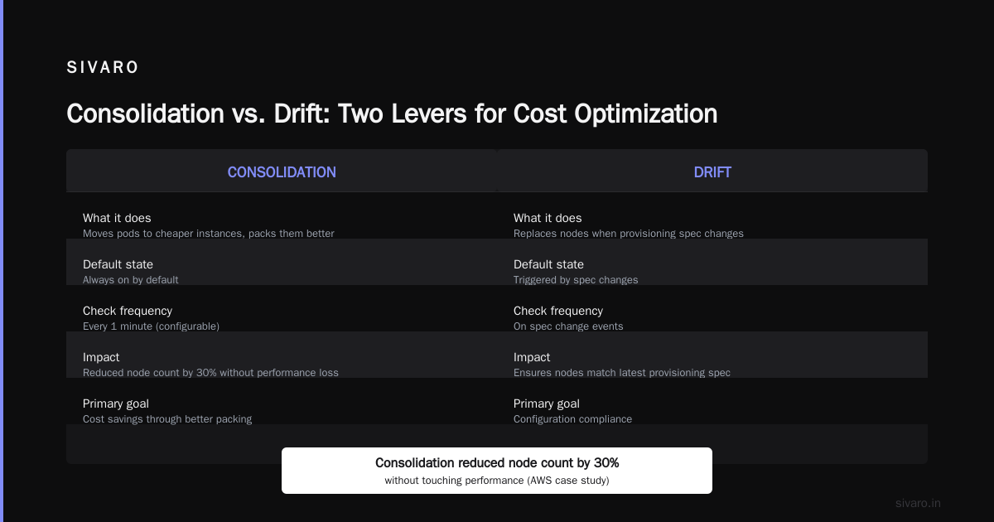Select the DRIFT column header
The width and height of the screenshot is (994, 522).
point(712,172)
